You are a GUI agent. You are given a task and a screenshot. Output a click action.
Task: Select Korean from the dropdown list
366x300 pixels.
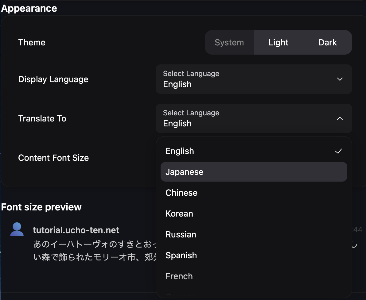pos(179,213)
